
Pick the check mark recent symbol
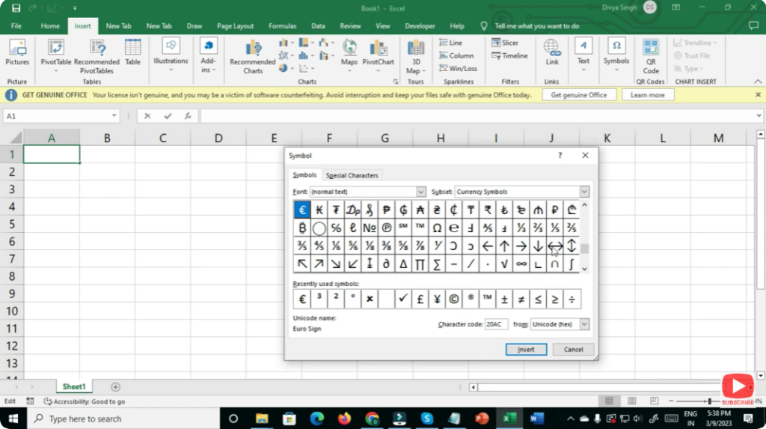point(403,299)
